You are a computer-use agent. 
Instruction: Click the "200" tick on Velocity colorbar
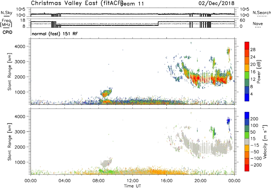[x=254, y=119]
